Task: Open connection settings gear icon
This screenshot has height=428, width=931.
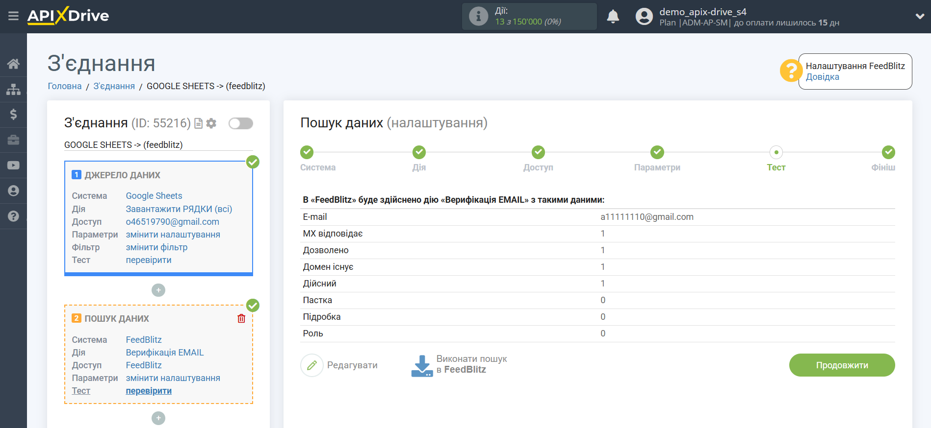Action: tap(211, 123)
